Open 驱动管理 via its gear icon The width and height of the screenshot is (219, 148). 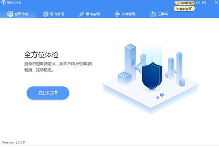click(x=46, y=14)
